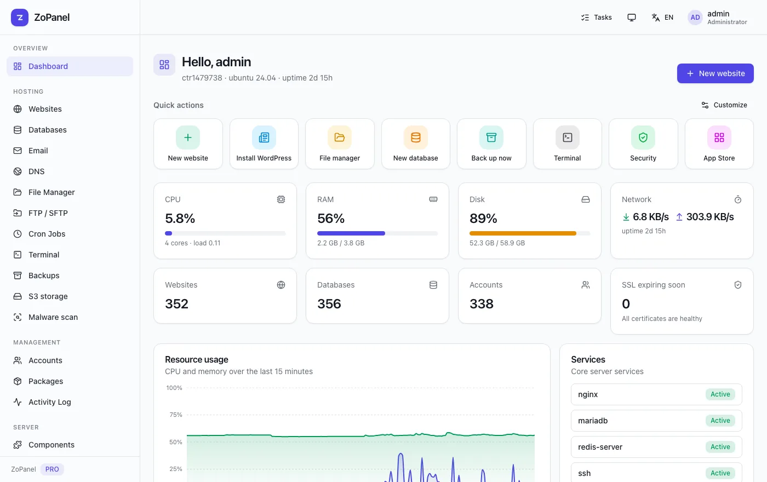Click the shield icon on SSL card
Image resolution: width=767 pixels, height=482 pixels.
pyautogui.click(x=738, y=285)
